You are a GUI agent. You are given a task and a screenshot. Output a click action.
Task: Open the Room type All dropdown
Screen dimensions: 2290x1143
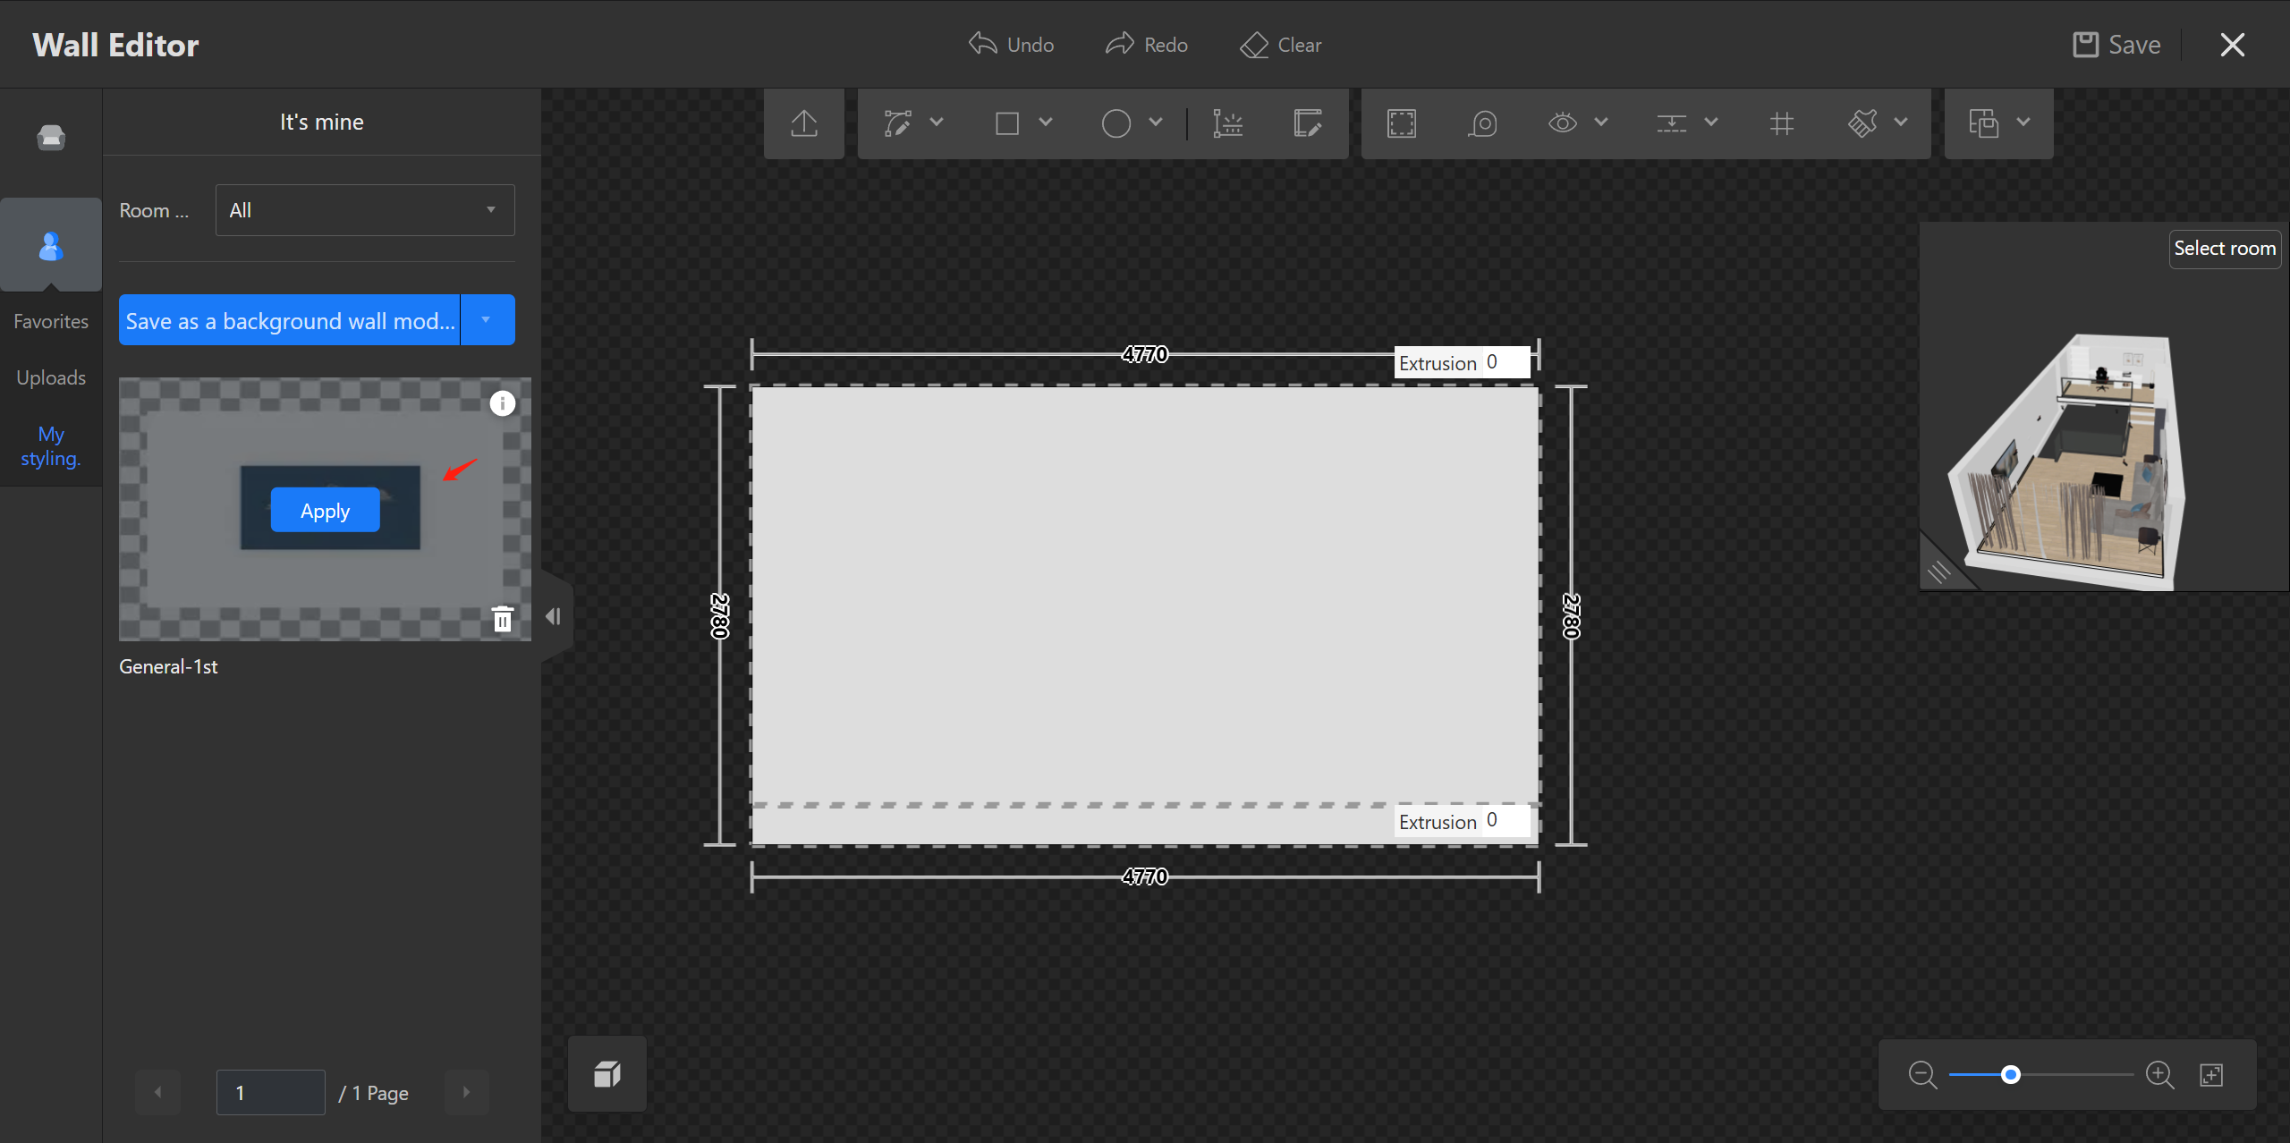(x=365, y=210)
